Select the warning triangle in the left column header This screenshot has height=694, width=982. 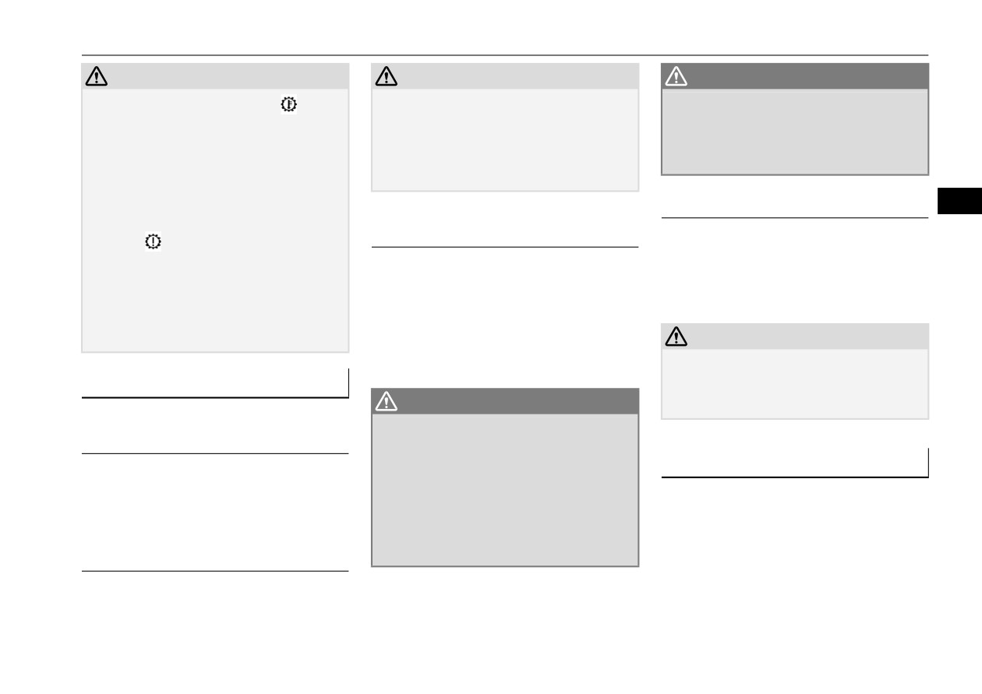[x=97, y=76]
